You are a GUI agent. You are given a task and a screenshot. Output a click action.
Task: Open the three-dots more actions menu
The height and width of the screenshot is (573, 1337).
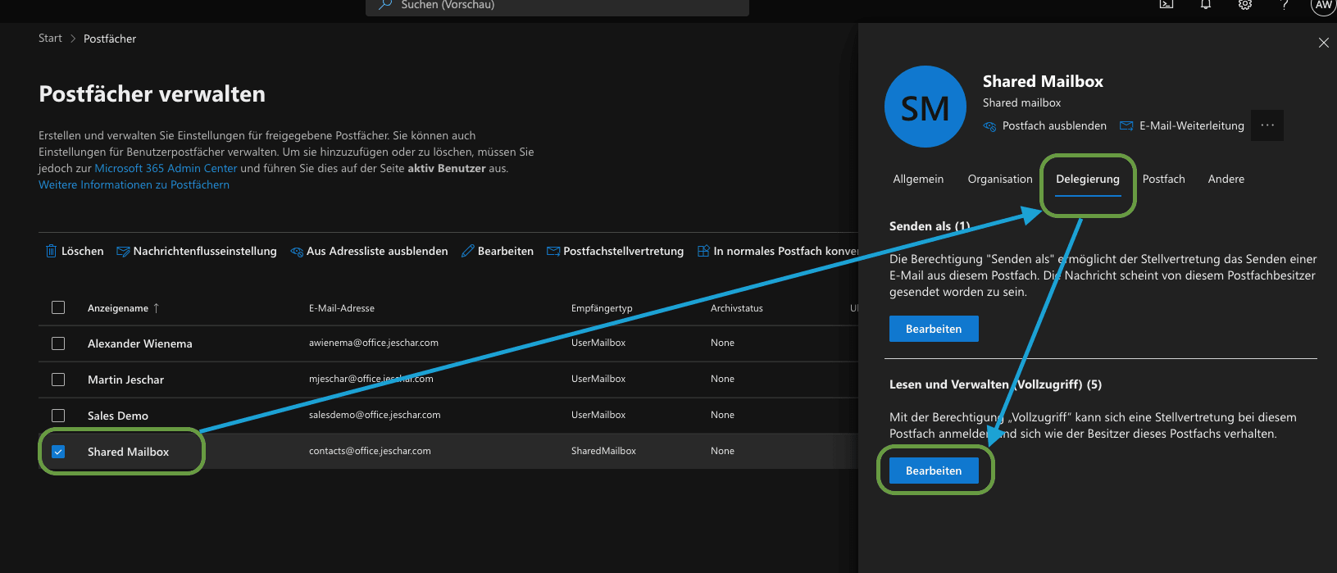tap(1267, 125)
